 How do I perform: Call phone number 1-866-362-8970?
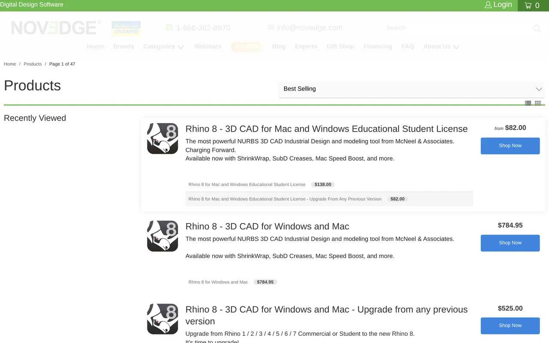point(203,28)
